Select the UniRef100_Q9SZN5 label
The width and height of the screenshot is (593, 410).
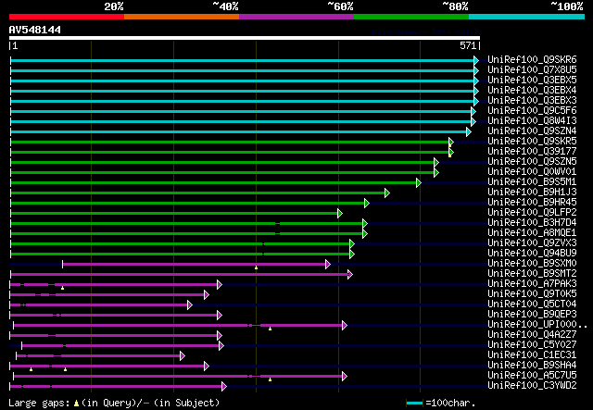click(532, 161)
